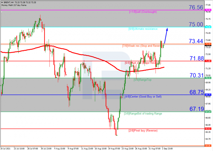Click the large 76.56 level value
213x151 pixels.
pyautogui.click(x=196, y=7)
